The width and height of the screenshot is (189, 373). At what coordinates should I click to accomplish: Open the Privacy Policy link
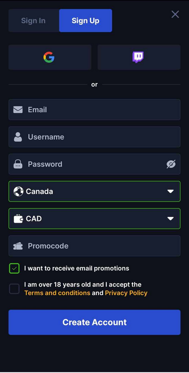(x=126, y=293)
